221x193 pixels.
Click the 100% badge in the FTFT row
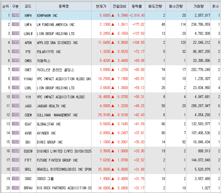click(x=16, y=160)
